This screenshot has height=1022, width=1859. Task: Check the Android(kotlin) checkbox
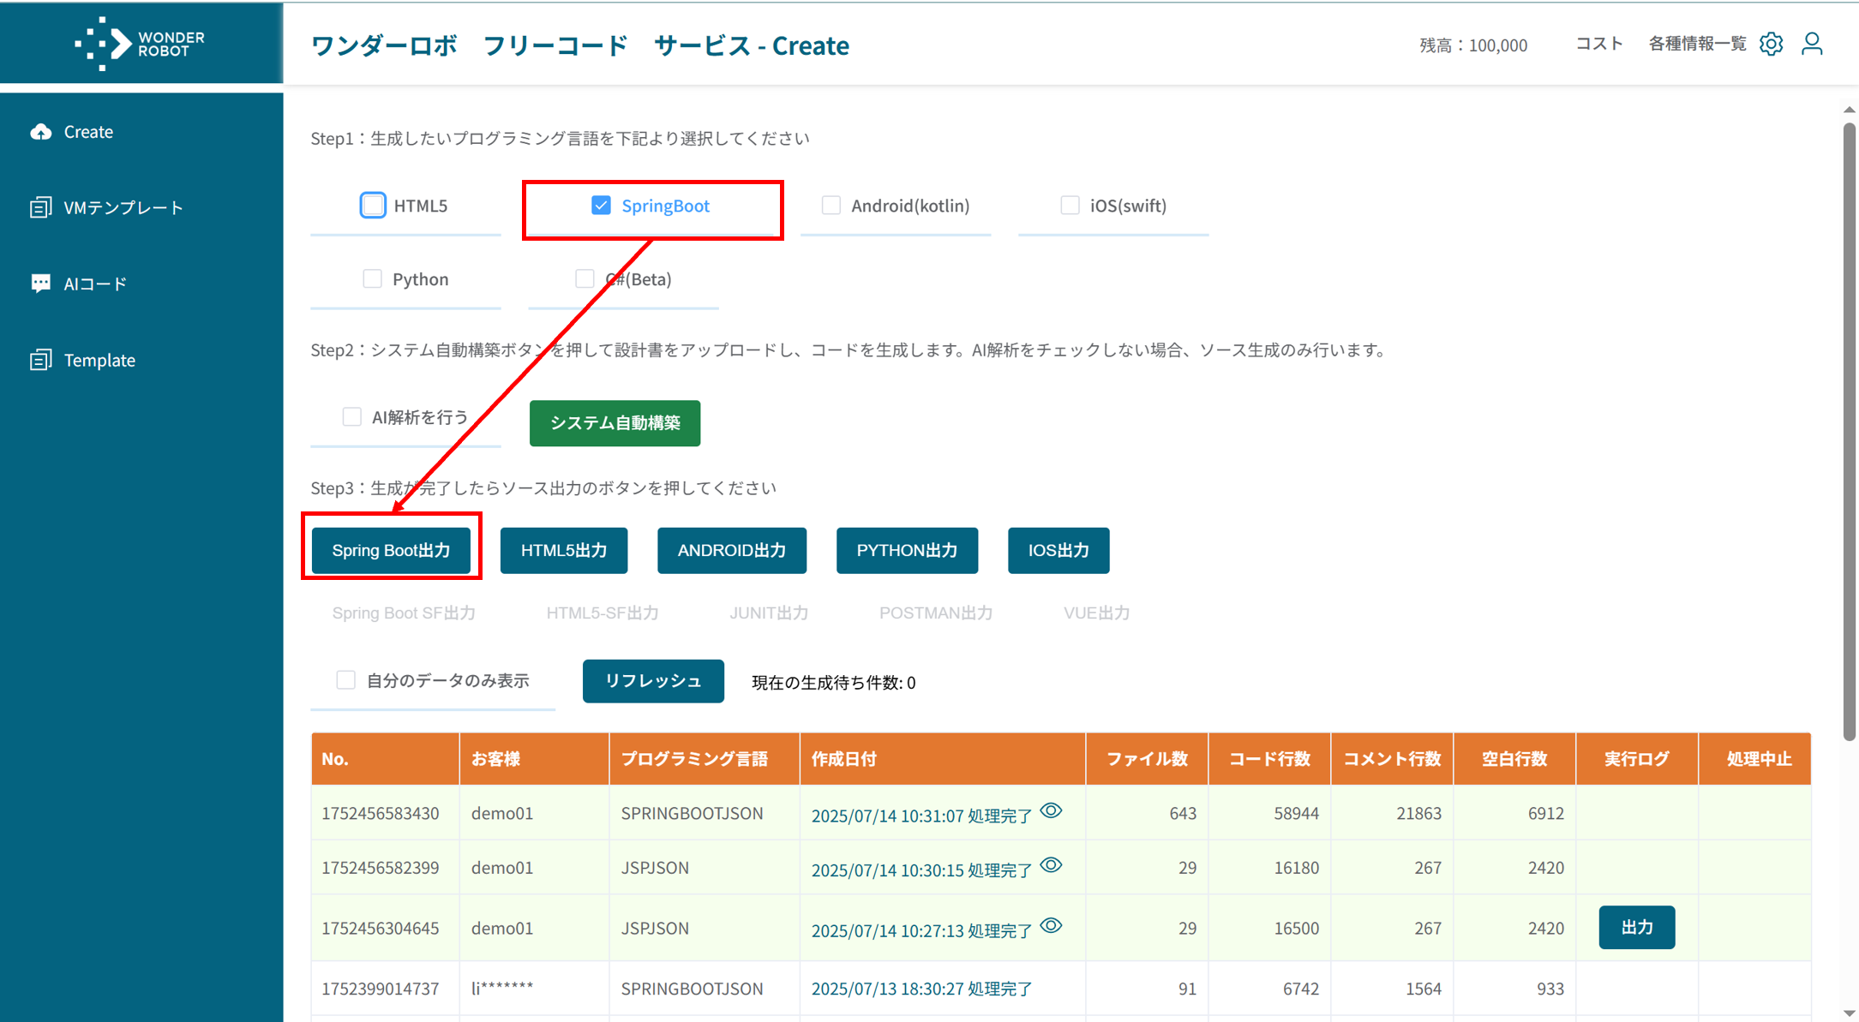pyautogui.click(x=831, y=206)
